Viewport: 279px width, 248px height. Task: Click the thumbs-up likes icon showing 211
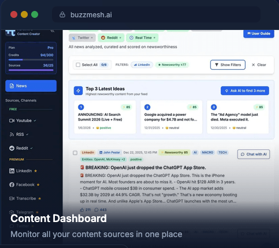point(82,210)
